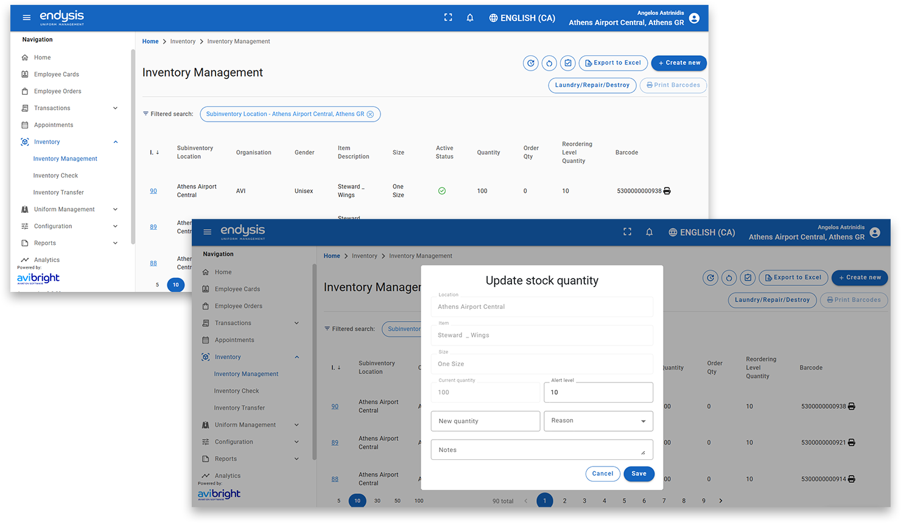
Task: Expand Reports in the upper window sidebar
Action: click(x=115, y=243)
